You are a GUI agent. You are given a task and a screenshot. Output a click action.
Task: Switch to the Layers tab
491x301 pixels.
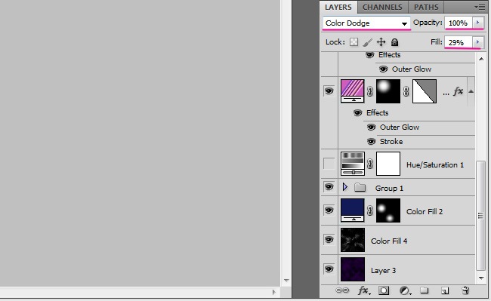(x=338, y=7)
